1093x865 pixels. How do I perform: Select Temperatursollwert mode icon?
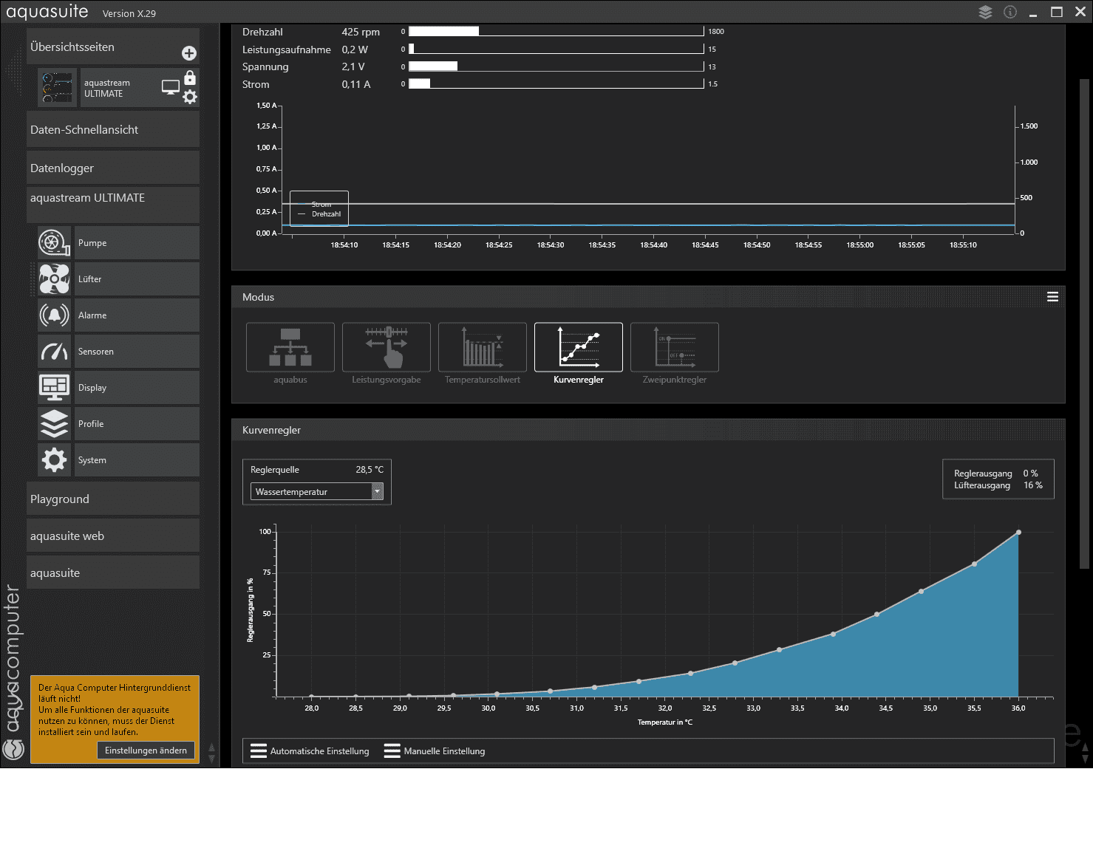(483, 347)
